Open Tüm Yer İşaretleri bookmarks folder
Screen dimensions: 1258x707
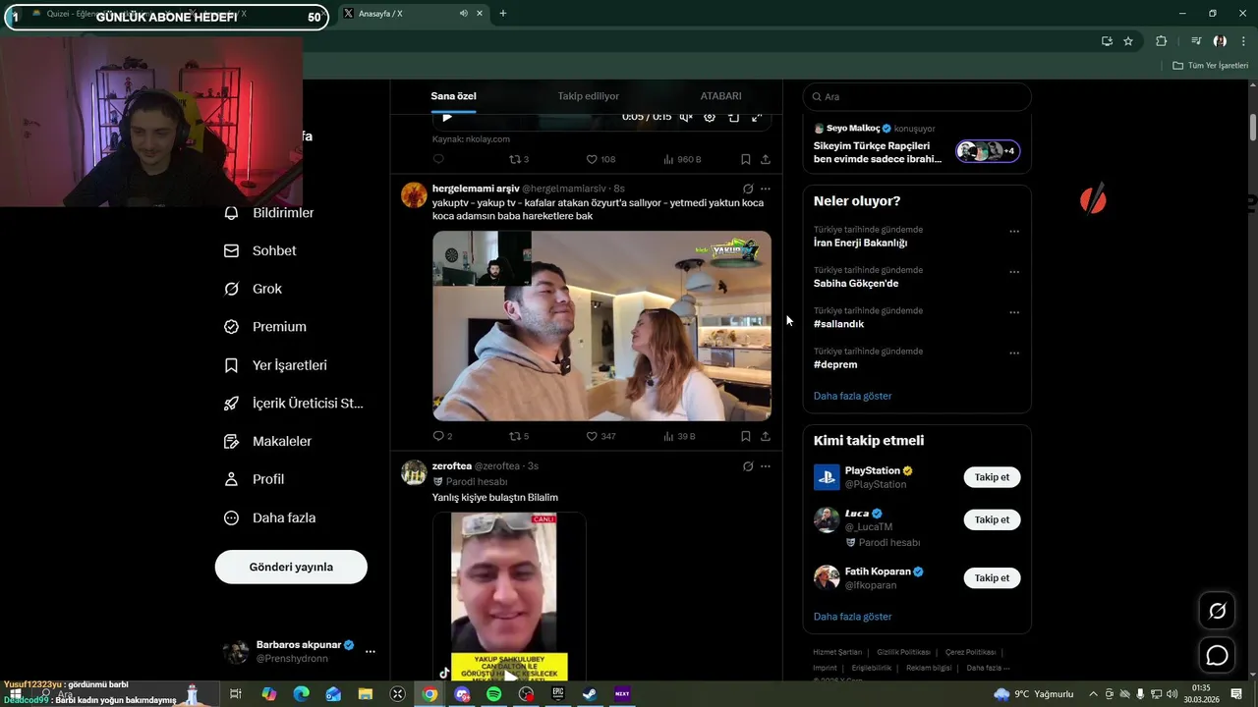[1211, 66]
